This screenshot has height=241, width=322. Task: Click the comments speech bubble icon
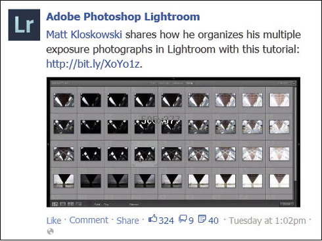(183, 219)
